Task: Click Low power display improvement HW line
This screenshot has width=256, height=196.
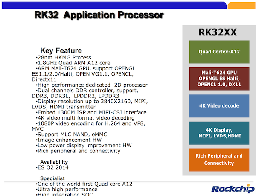Action: (84, 146)
